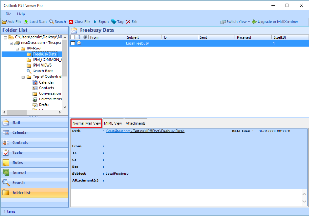Sort by the Received column header
This screenshot has height=216, width=309.
[253, 37]
